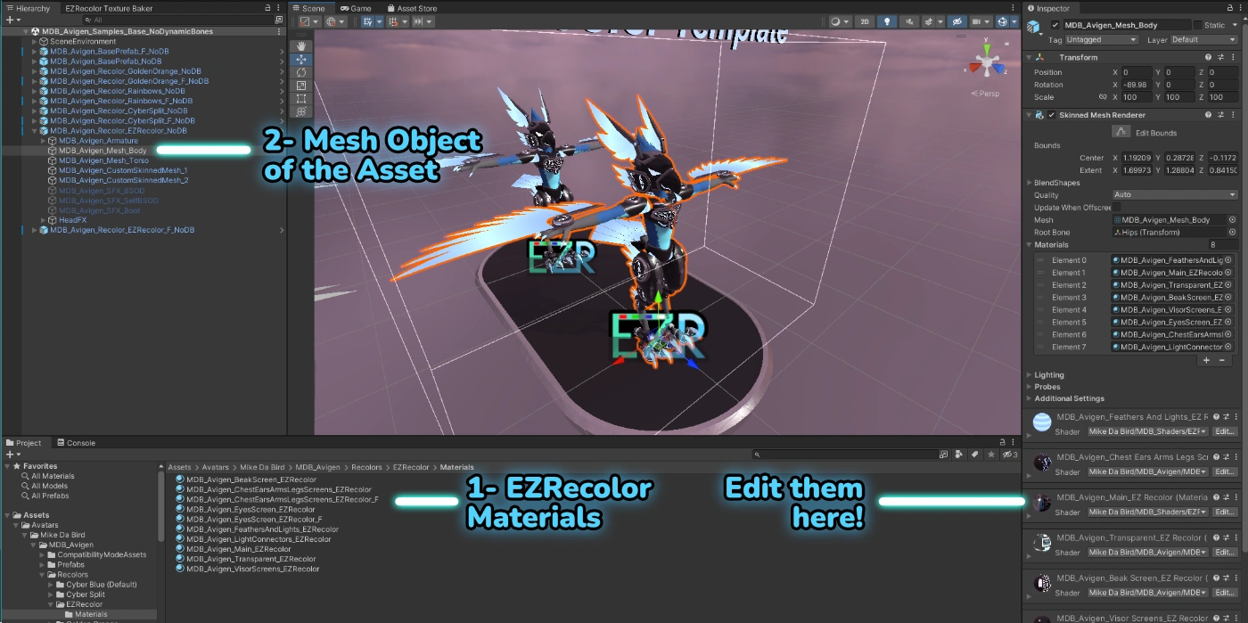Select the Move tool in the toolbar
The image size is (1248, 623).
301,60
